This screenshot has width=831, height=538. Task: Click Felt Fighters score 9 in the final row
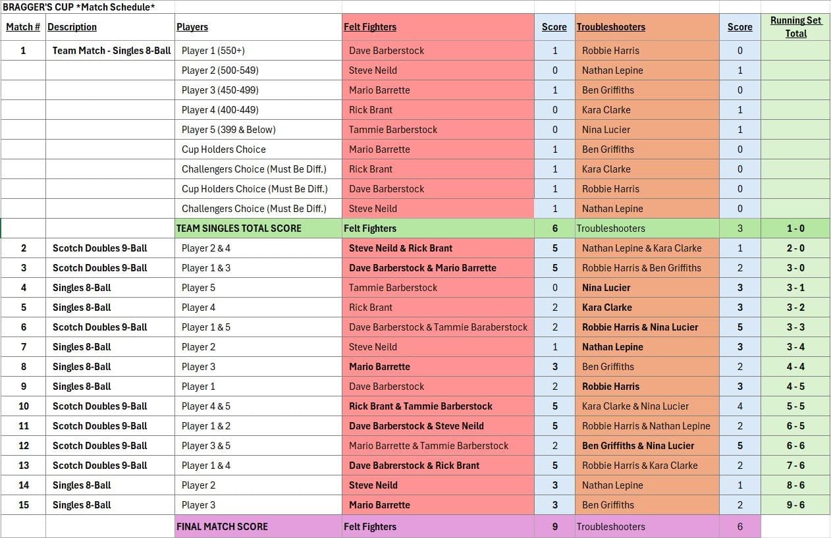pyautogui.click(x=554, y=527)
